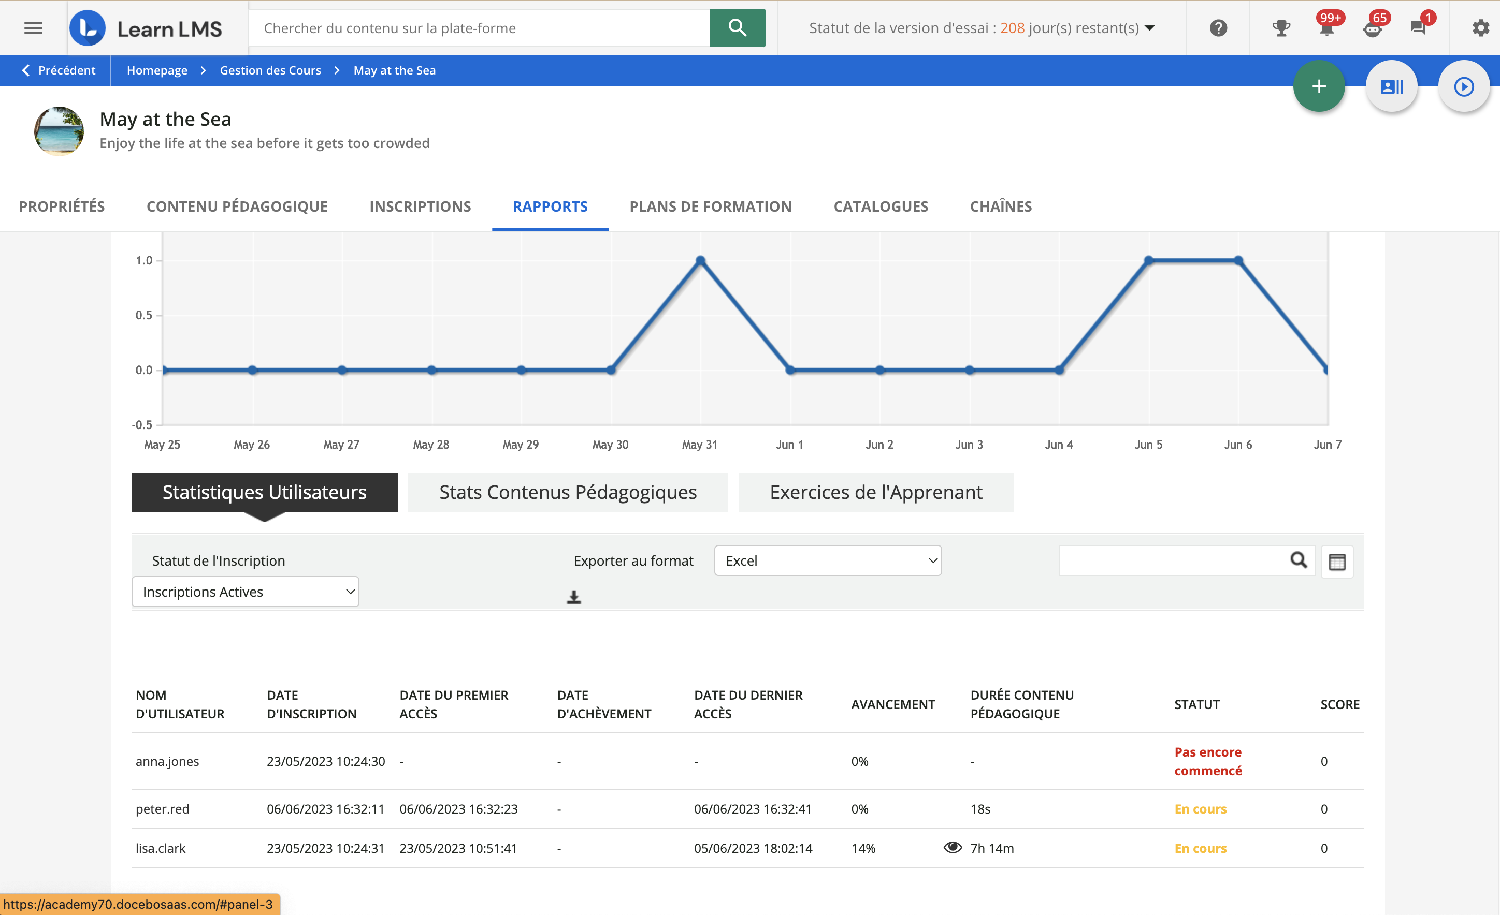Open the column selector table icon
Image resolution: width=1500 pixels, height=915 pixels.
[1337, 562]
